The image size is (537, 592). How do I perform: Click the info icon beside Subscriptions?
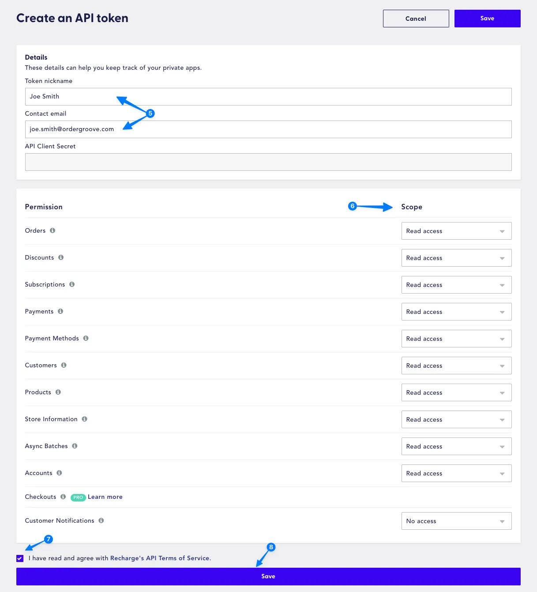pyautogui.click(x=72, y=284)
